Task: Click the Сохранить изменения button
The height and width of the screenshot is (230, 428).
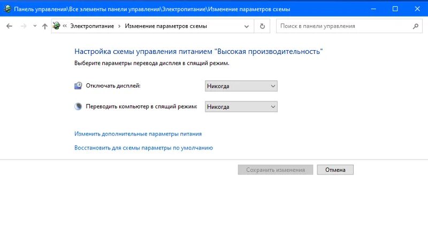Action: [276, 170]
